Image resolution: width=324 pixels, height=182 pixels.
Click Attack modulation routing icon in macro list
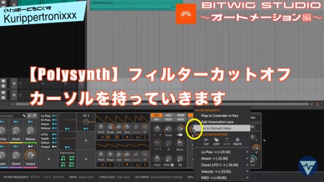[x=55, y=124]
